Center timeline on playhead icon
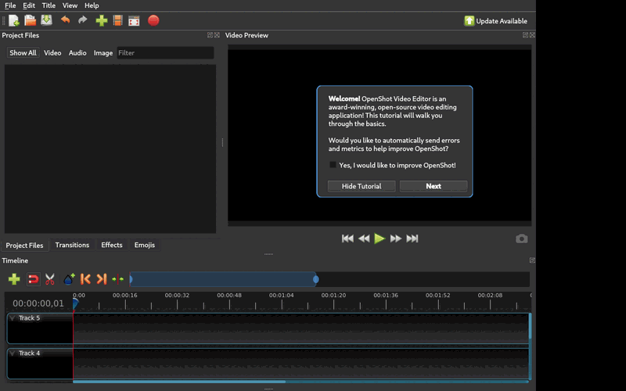 (x=118, y=279)
